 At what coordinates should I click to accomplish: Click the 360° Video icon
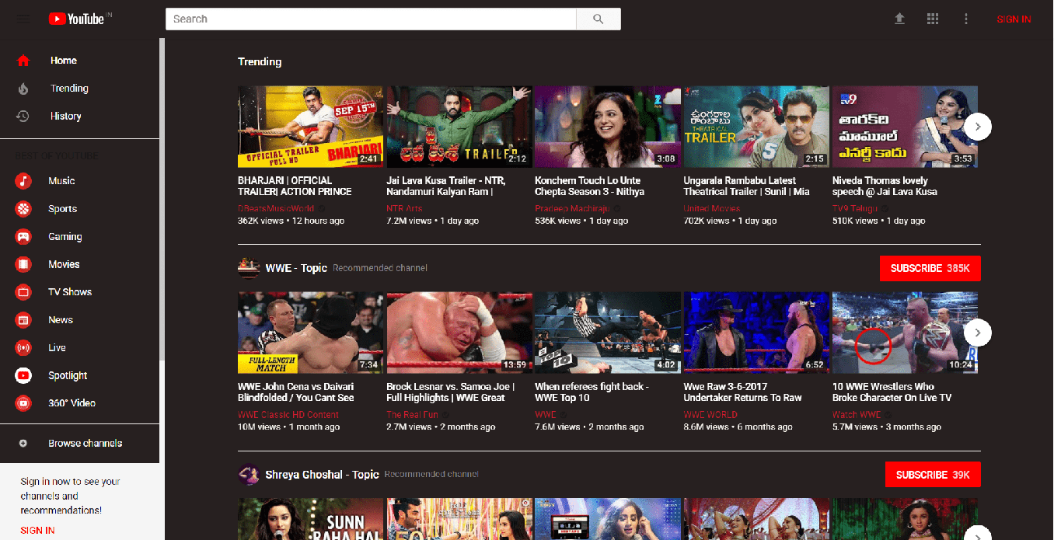23,403
